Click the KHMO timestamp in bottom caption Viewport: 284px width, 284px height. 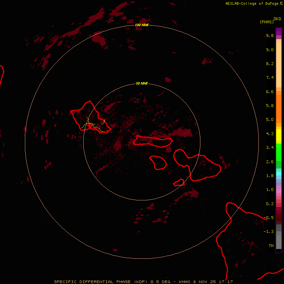point(205,282)
